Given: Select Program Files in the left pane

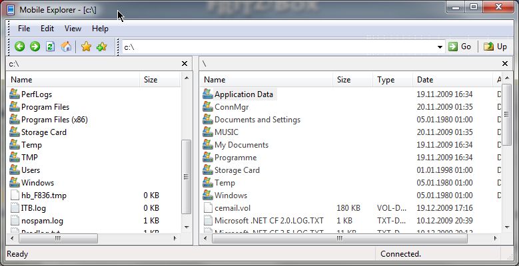Looking at the screenshot, I should 45,107.
